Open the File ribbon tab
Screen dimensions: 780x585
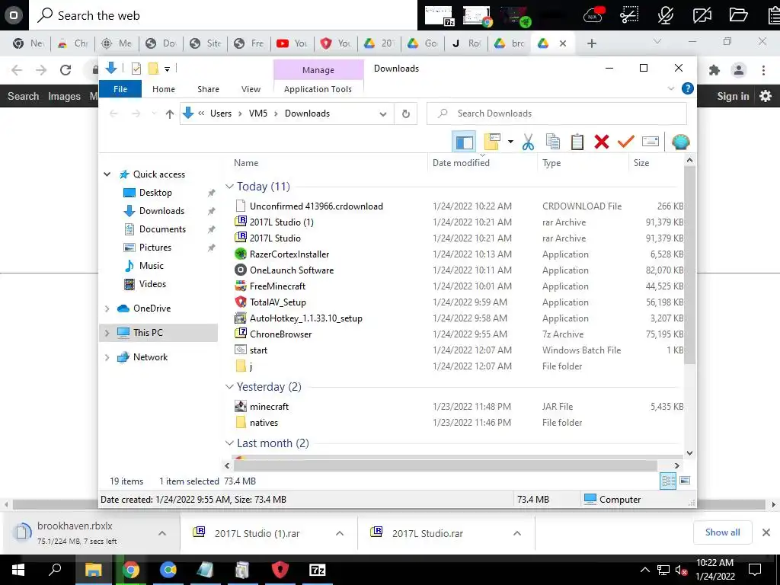pyautogui.click(x=120, y=89)
